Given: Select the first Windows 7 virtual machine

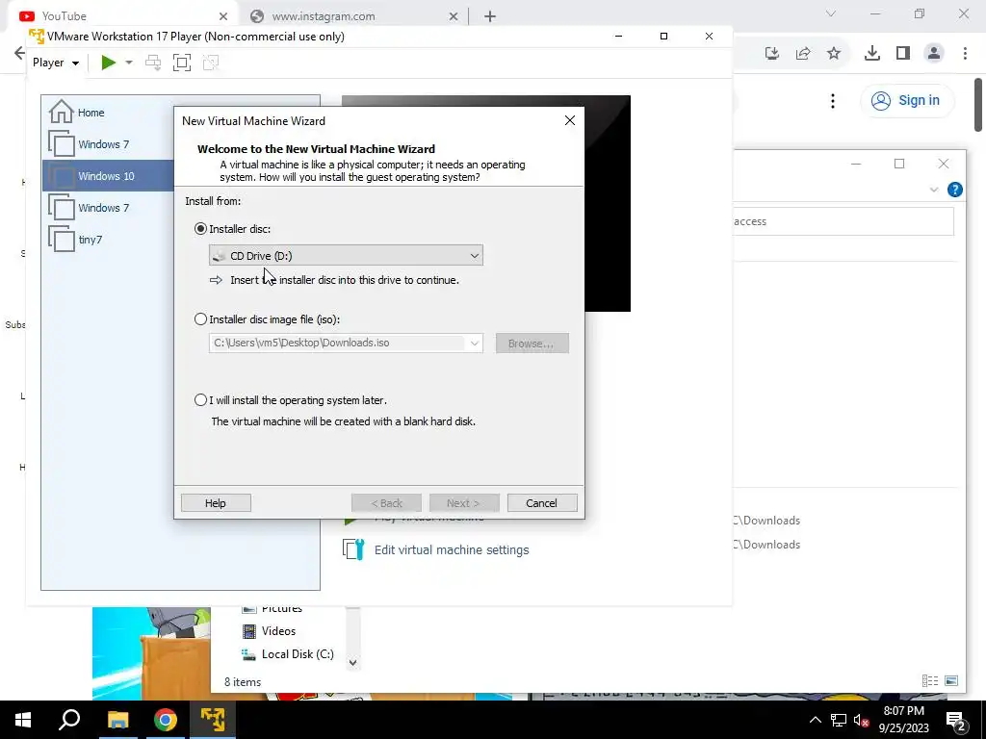Looking at the screenshot, I should point(108,144).
